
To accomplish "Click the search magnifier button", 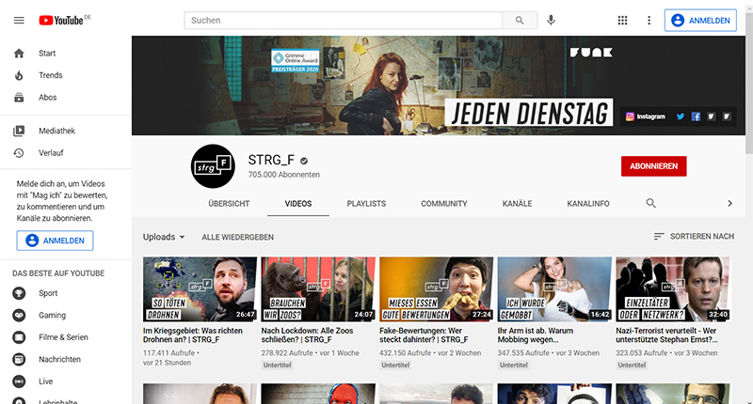I will 520,20.
